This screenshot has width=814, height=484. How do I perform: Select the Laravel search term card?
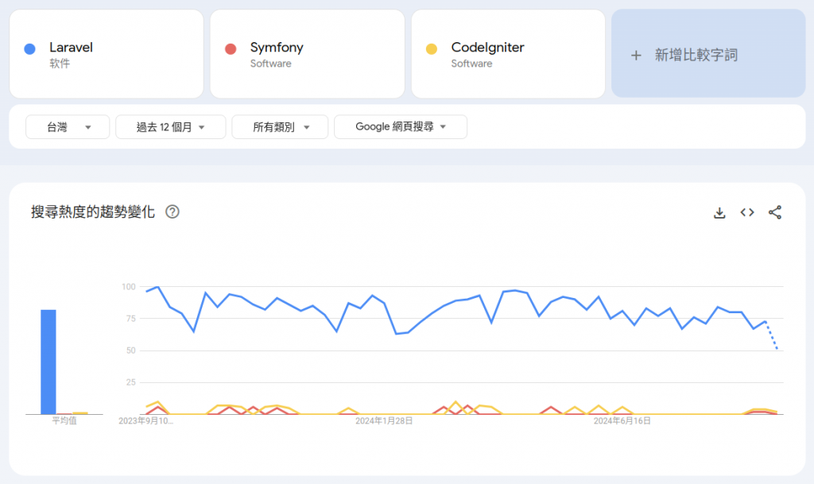(107, 54)
